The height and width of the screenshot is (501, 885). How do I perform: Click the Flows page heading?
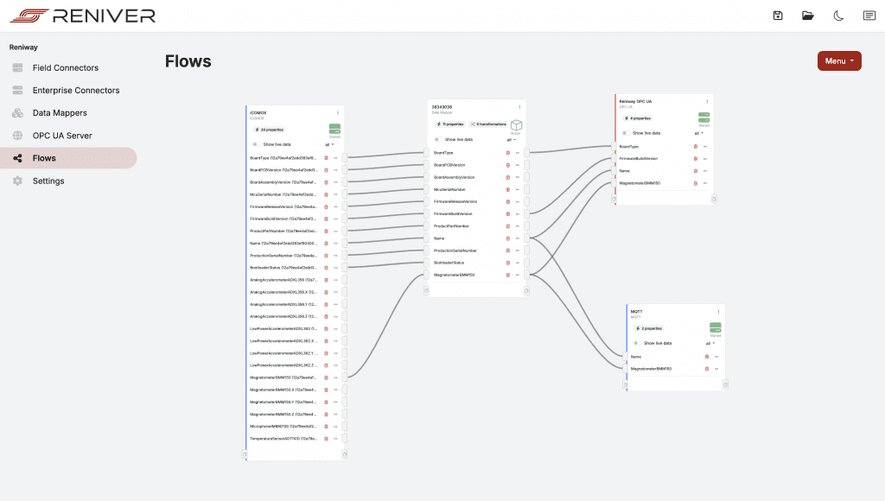click(x=188, y=61)
